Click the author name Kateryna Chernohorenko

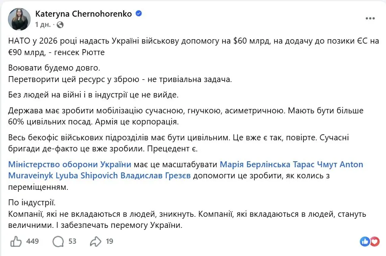pyautogui.click(x=84, y=14)
